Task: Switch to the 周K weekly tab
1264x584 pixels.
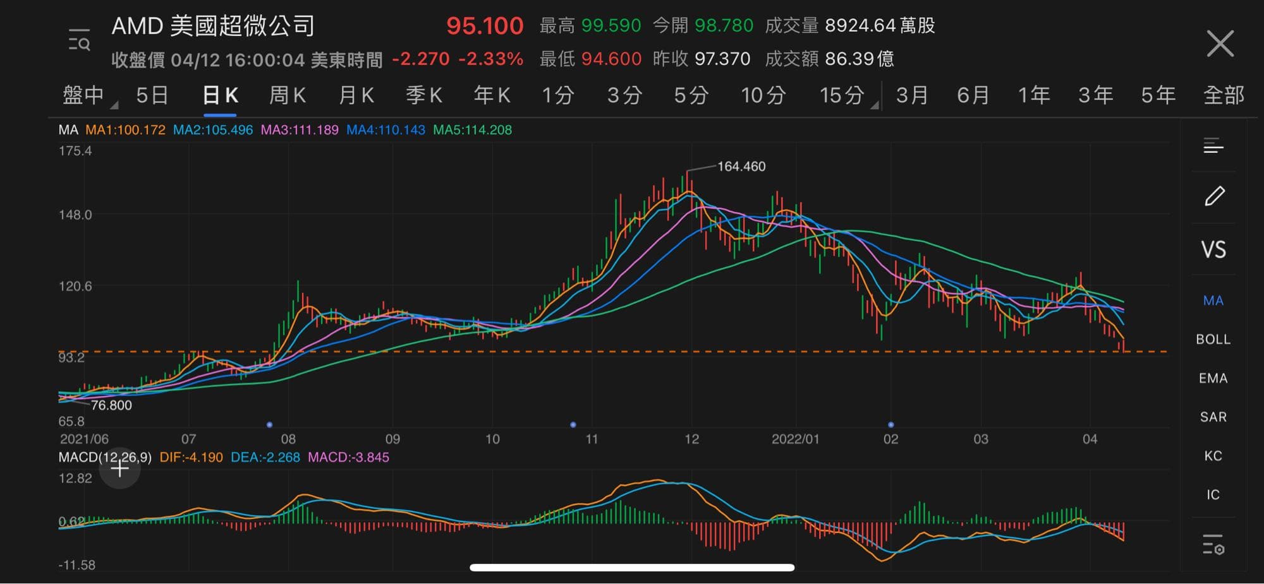Action: click(x=288, y=96)
